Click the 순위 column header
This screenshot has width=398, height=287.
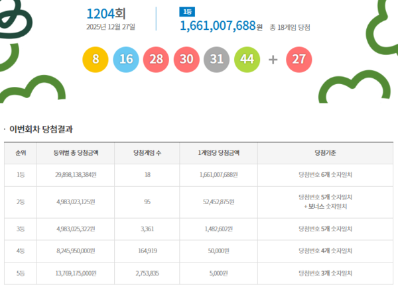[x=21, y=153]
